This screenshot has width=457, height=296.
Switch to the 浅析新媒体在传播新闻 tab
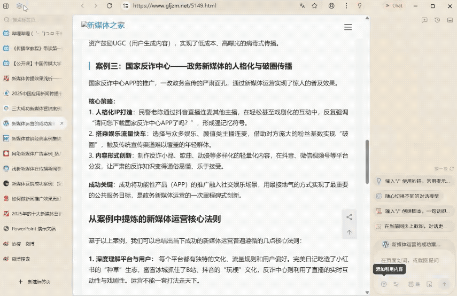coord(34,169)
